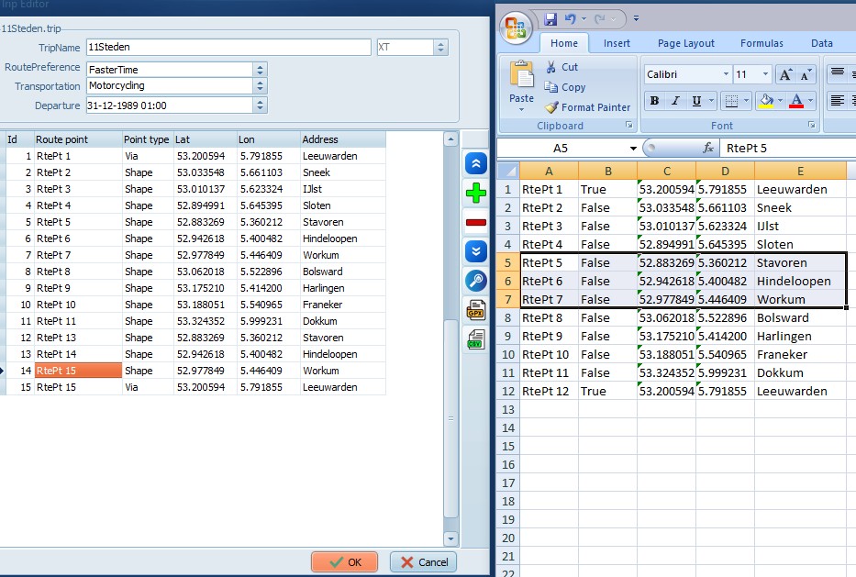The width and height of the screenshot is (856, 577).
Task: Click the TripName input field
Action: (x=228, y=47)
